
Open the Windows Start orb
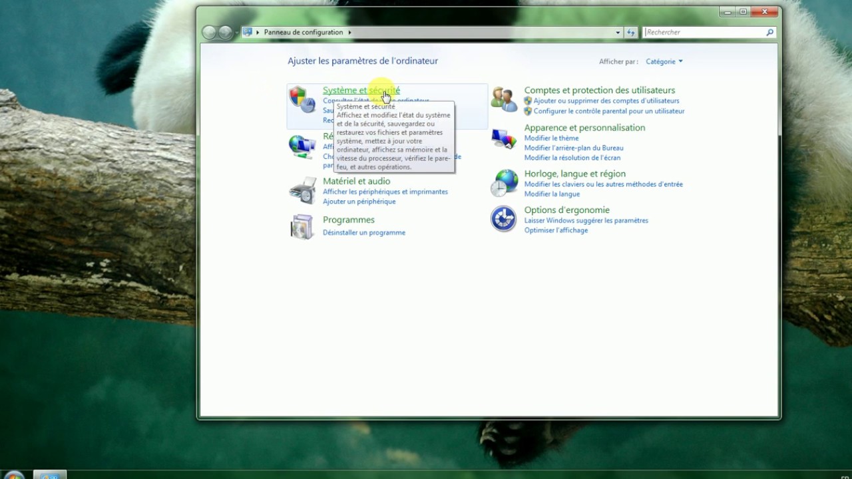click(13, 474)
